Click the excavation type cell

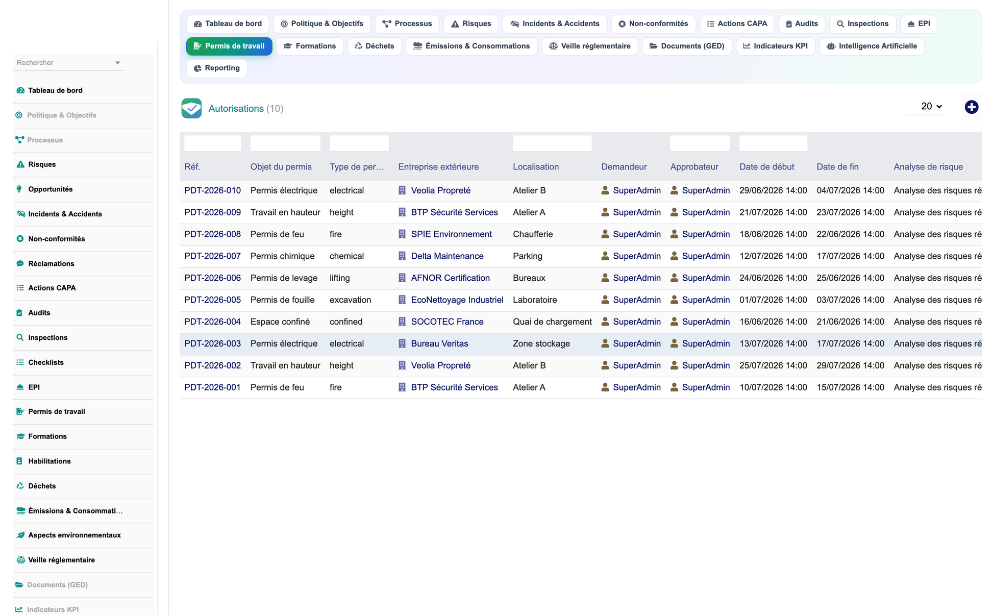[350, 300]
